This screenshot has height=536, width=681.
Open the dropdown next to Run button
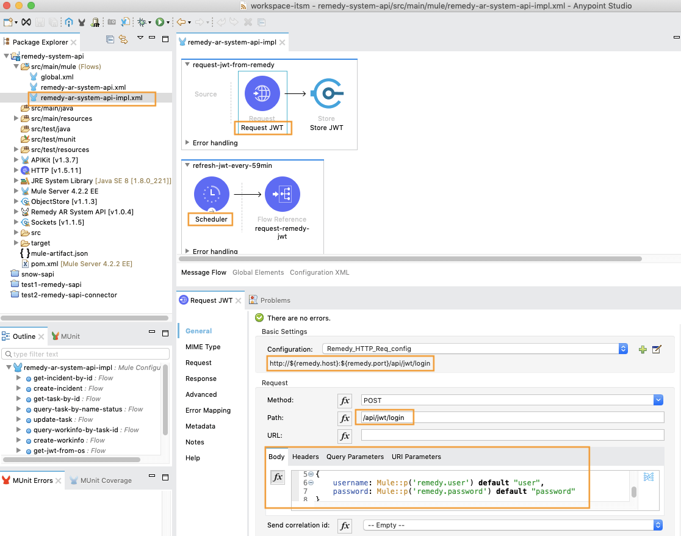tap(168, 23)
